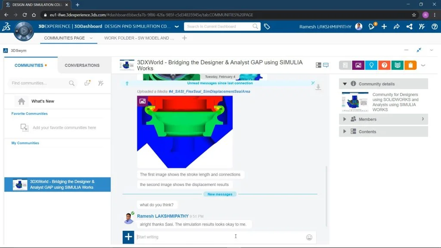Click search icon in Find communities
The height and width of the screenshot is (248, 441).
click(72, 83)
